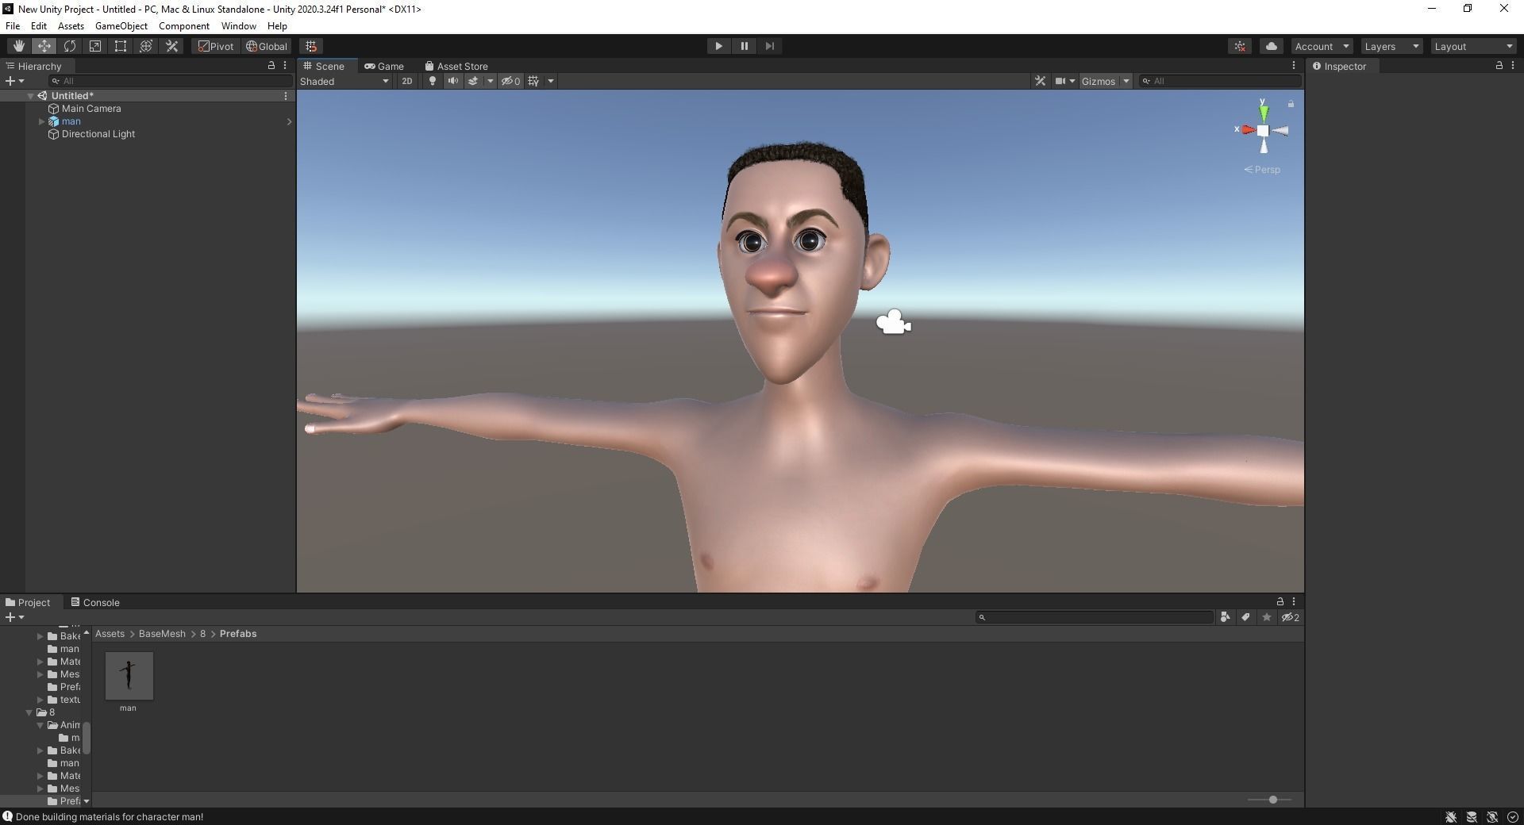Expand the man object in Hierarchy
This screenshot has width=1524, height=825.
click(41, 121)
